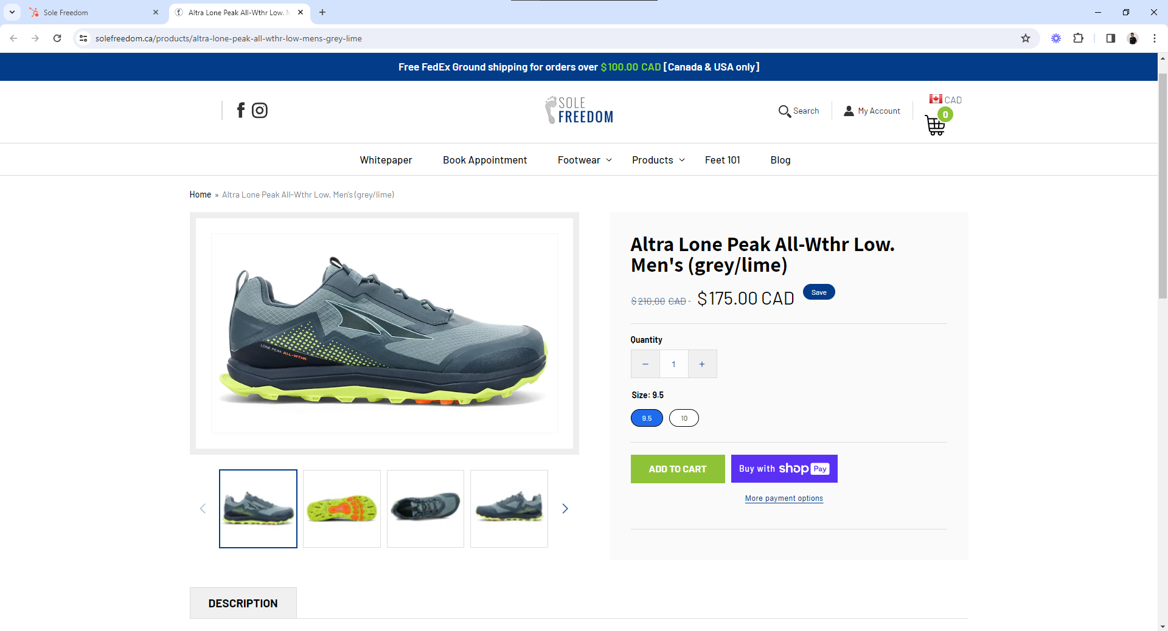Open the Chrome profile avatar

click(x=1132, y=38)
